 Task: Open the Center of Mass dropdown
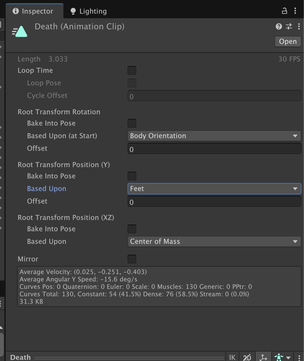214,242
